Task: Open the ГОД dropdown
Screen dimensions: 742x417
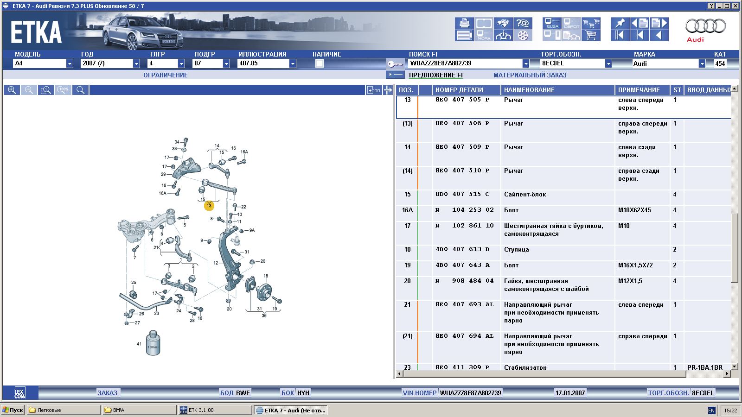Action: [136, 63]
